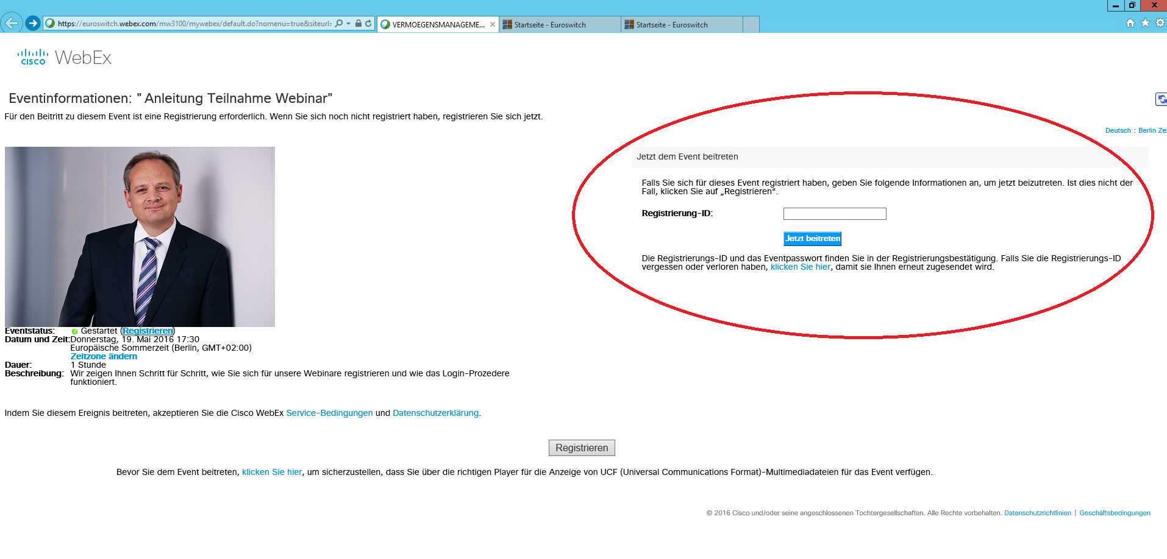Reload the page with the refresh icon
Screen dimensions: 1167x559
coord(368,24)
